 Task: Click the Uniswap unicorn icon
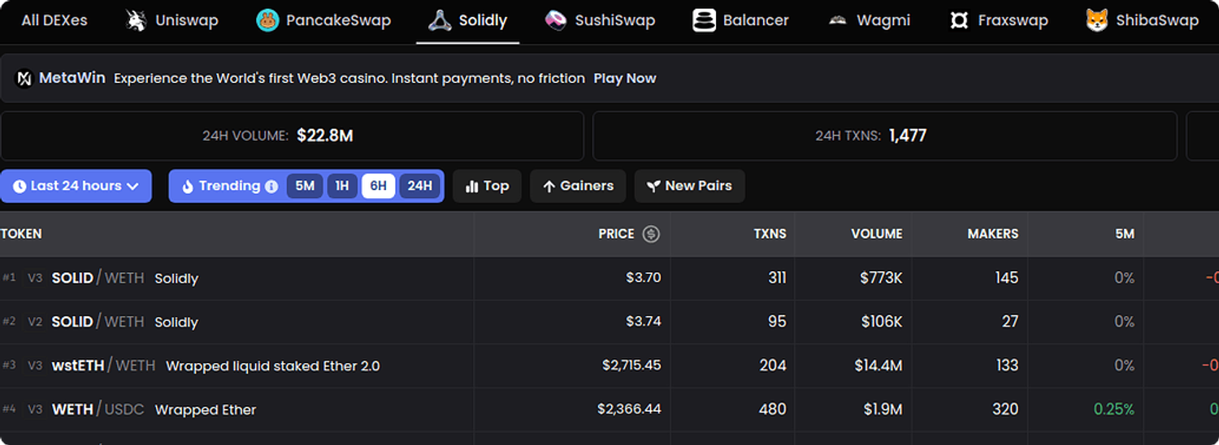(136, 20)
